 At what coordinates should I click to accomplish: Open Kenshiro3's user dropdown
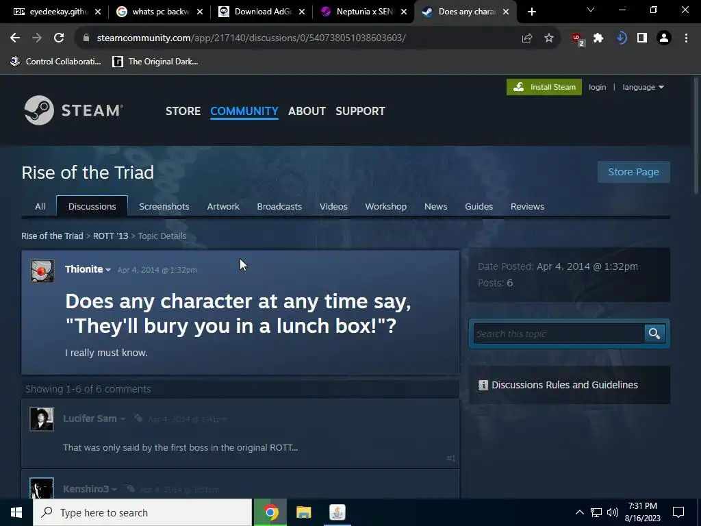click(114, 490)
